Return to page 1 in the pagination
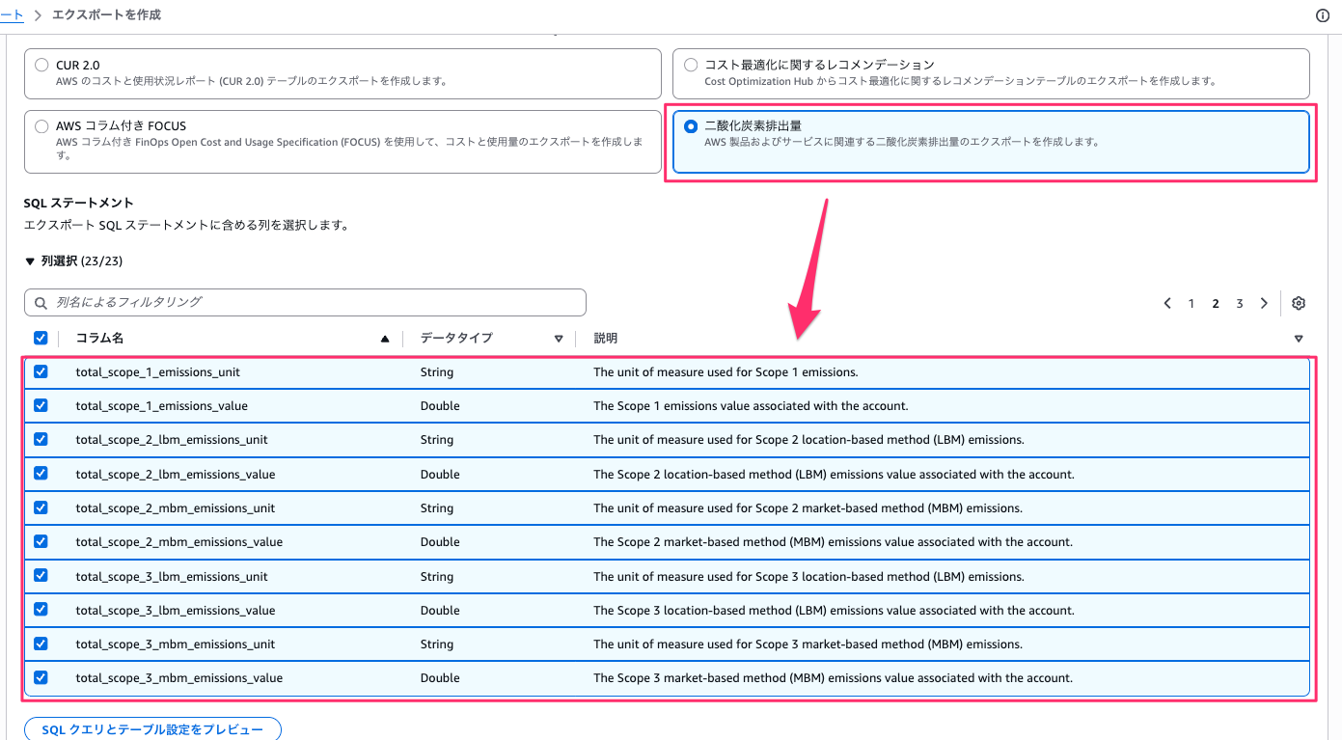Image resolution: width=1342 pixels, height=740 pixels. coord(1191,302)
